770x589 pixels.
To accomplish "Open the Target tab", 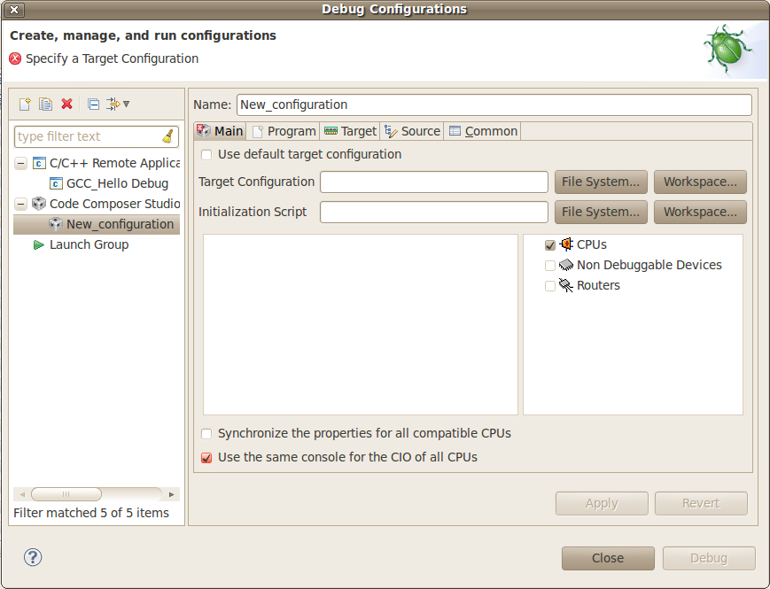I will click(x=350, y=131).
